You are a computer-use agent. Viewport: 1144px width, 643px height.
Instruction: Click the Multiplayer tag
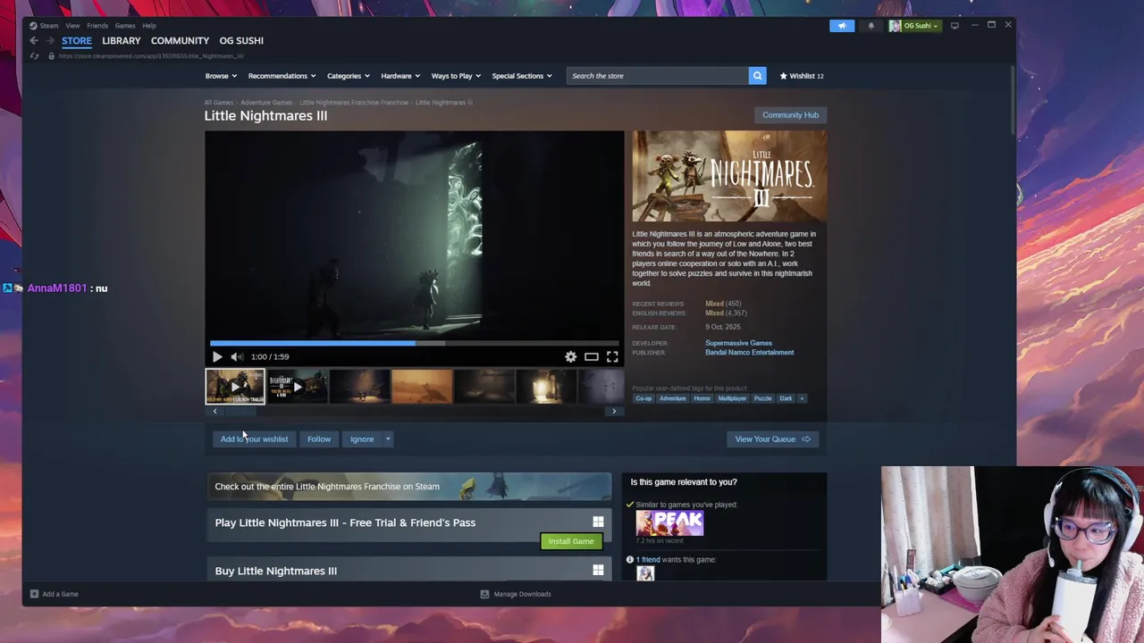[x=732, y=398]
